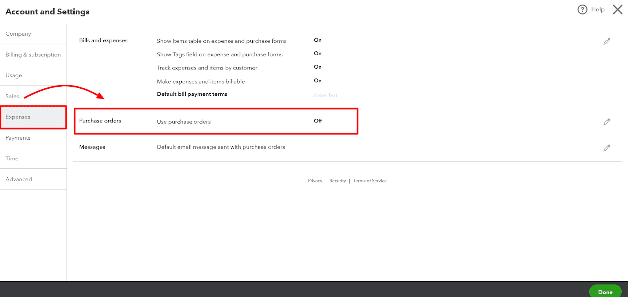Switch to the Time tab
The width and height of the screenshot is (628, 297).
[33, 159]
